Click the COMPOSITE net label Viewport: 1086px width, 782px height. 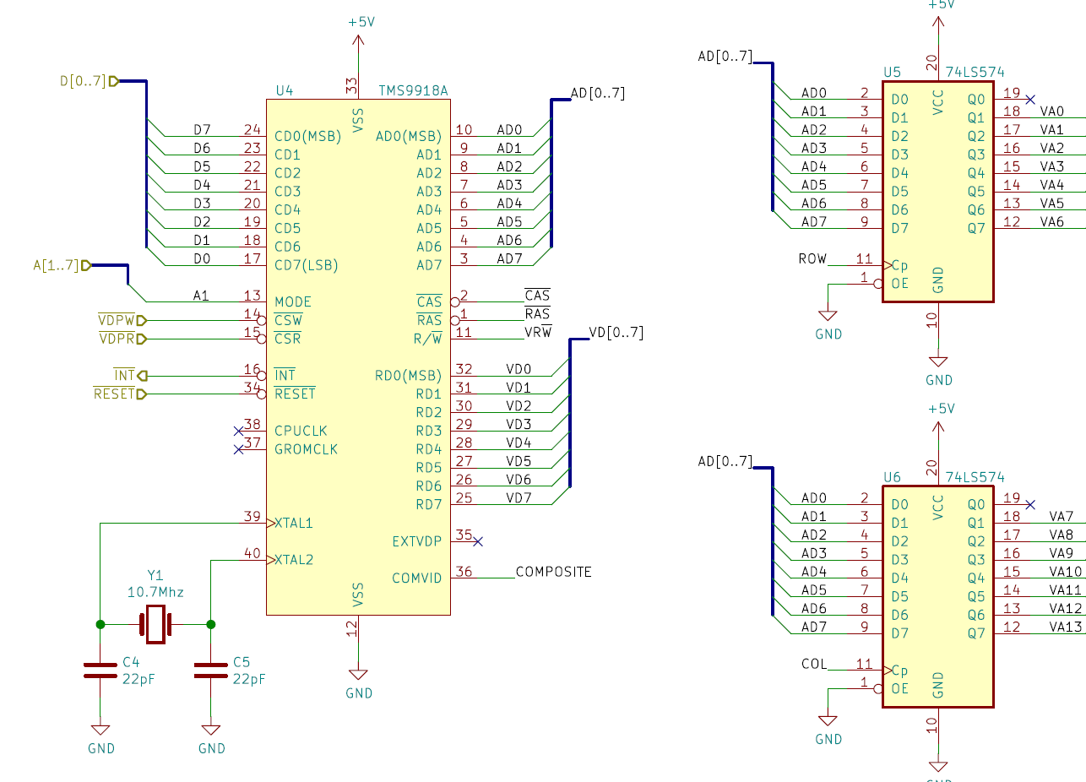[553, 572]
